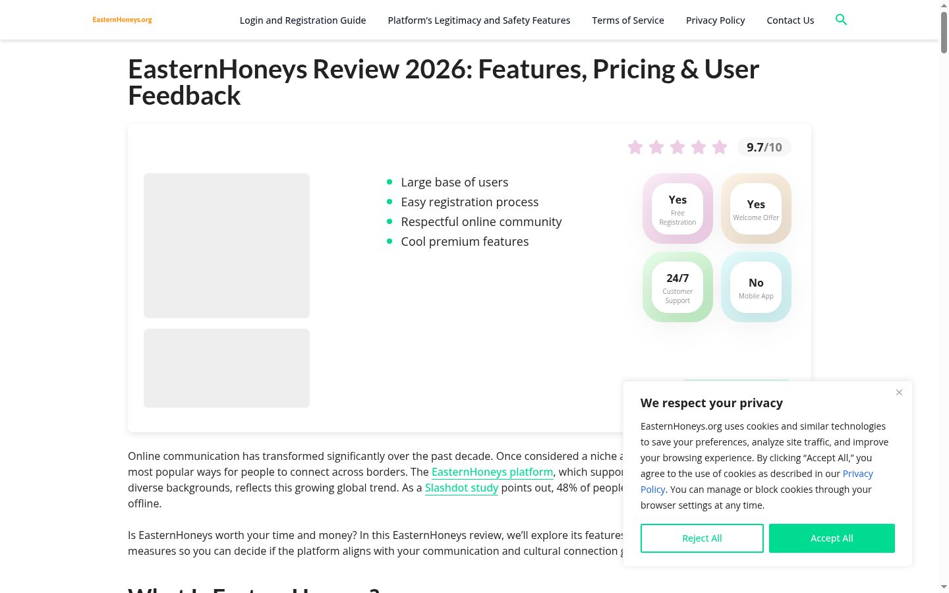The image size is (949, 593).
Task: Select the Free Registration Yes badge
Action: pyautogui.click(x=677, y=209)
